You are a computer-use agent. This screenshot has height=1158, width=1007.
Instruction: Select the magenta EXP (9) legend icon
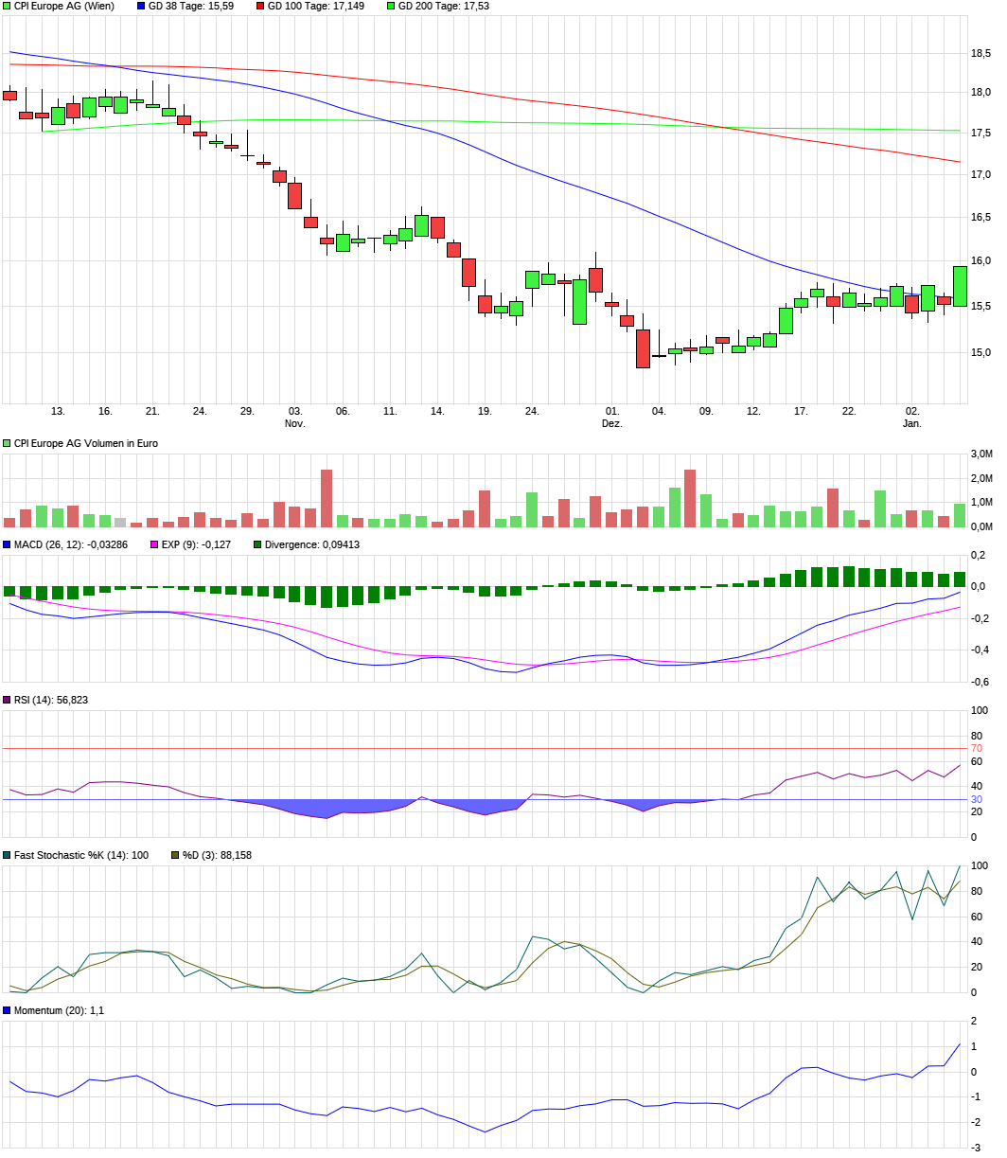(x=153, y=544)
